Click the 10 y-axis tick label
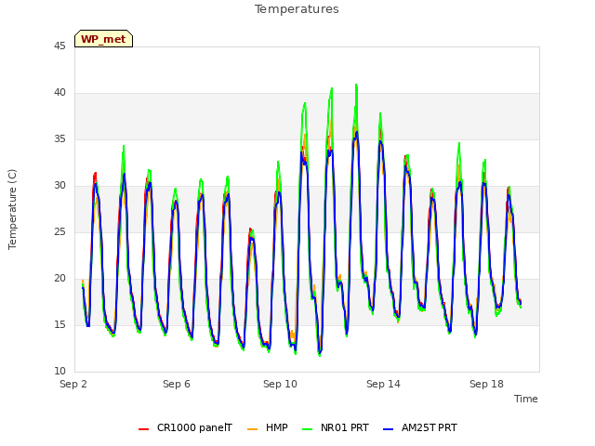This screenshot has width=595, height=446. tap(59, 372)
